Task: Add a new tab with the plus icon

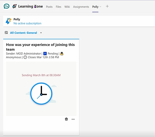Action: point(107,6)
